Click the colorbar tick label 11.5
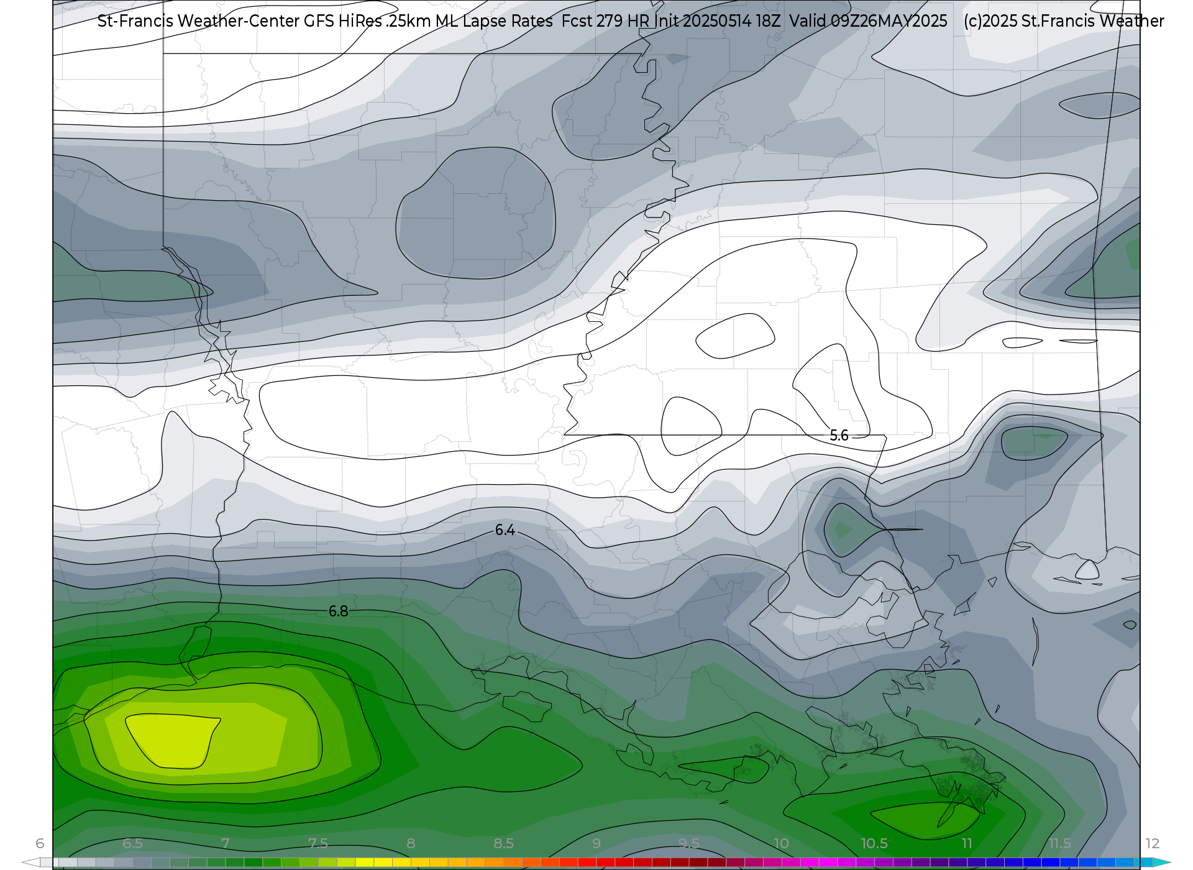 (1059, 843)
